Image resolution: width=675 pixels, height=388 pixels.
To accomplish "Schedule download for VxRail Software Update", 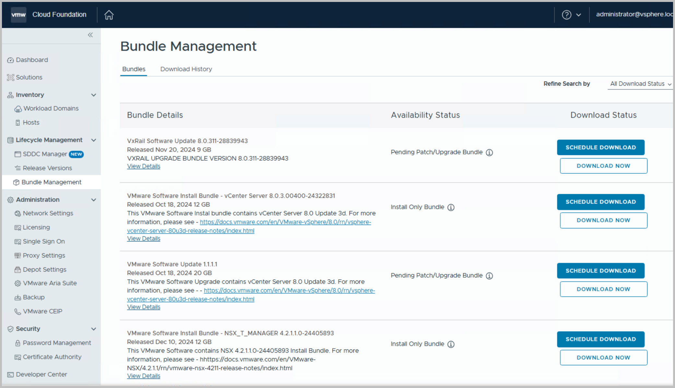I will point(600,148).
